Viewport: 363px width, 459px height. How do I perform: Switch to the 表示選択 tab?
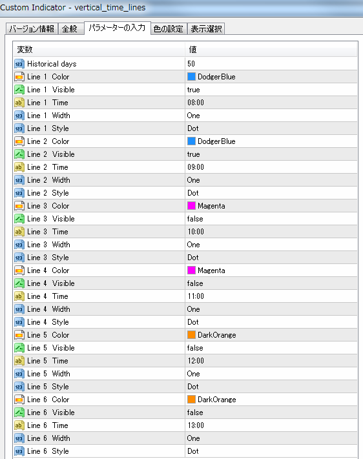pyautogui.click(x=206, y=28)
